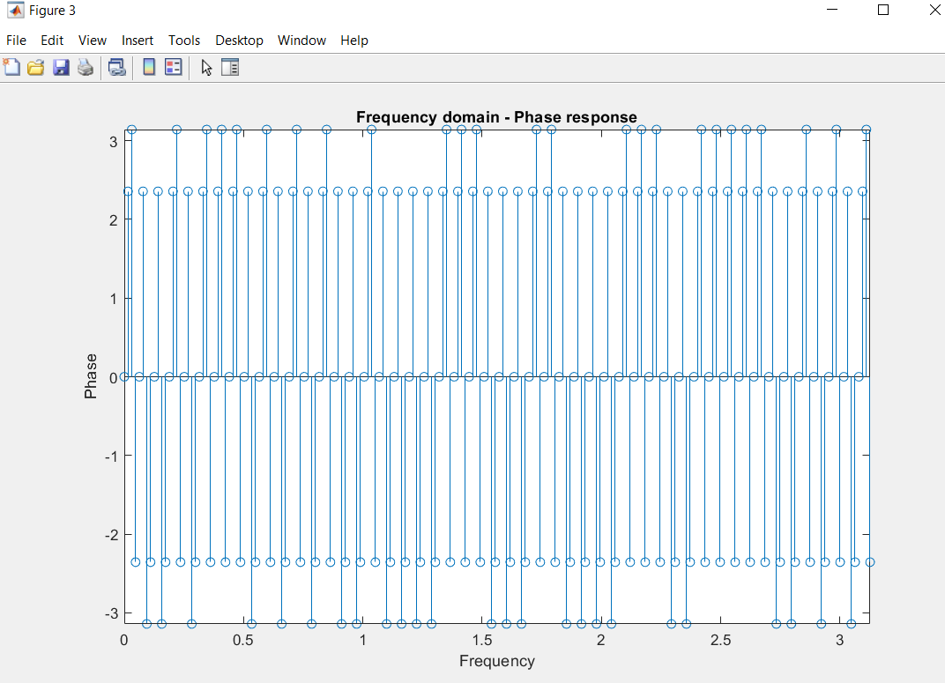Viewport: 945px width, 683px height.
Task: Insert a legend from the toolbar
Action: (174, 67)
